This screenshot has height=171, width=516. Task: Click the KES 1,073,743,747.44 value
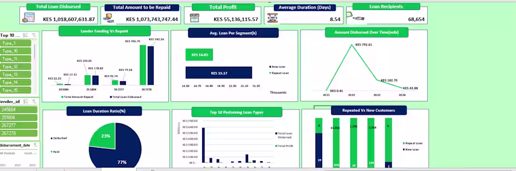point(152,19)
